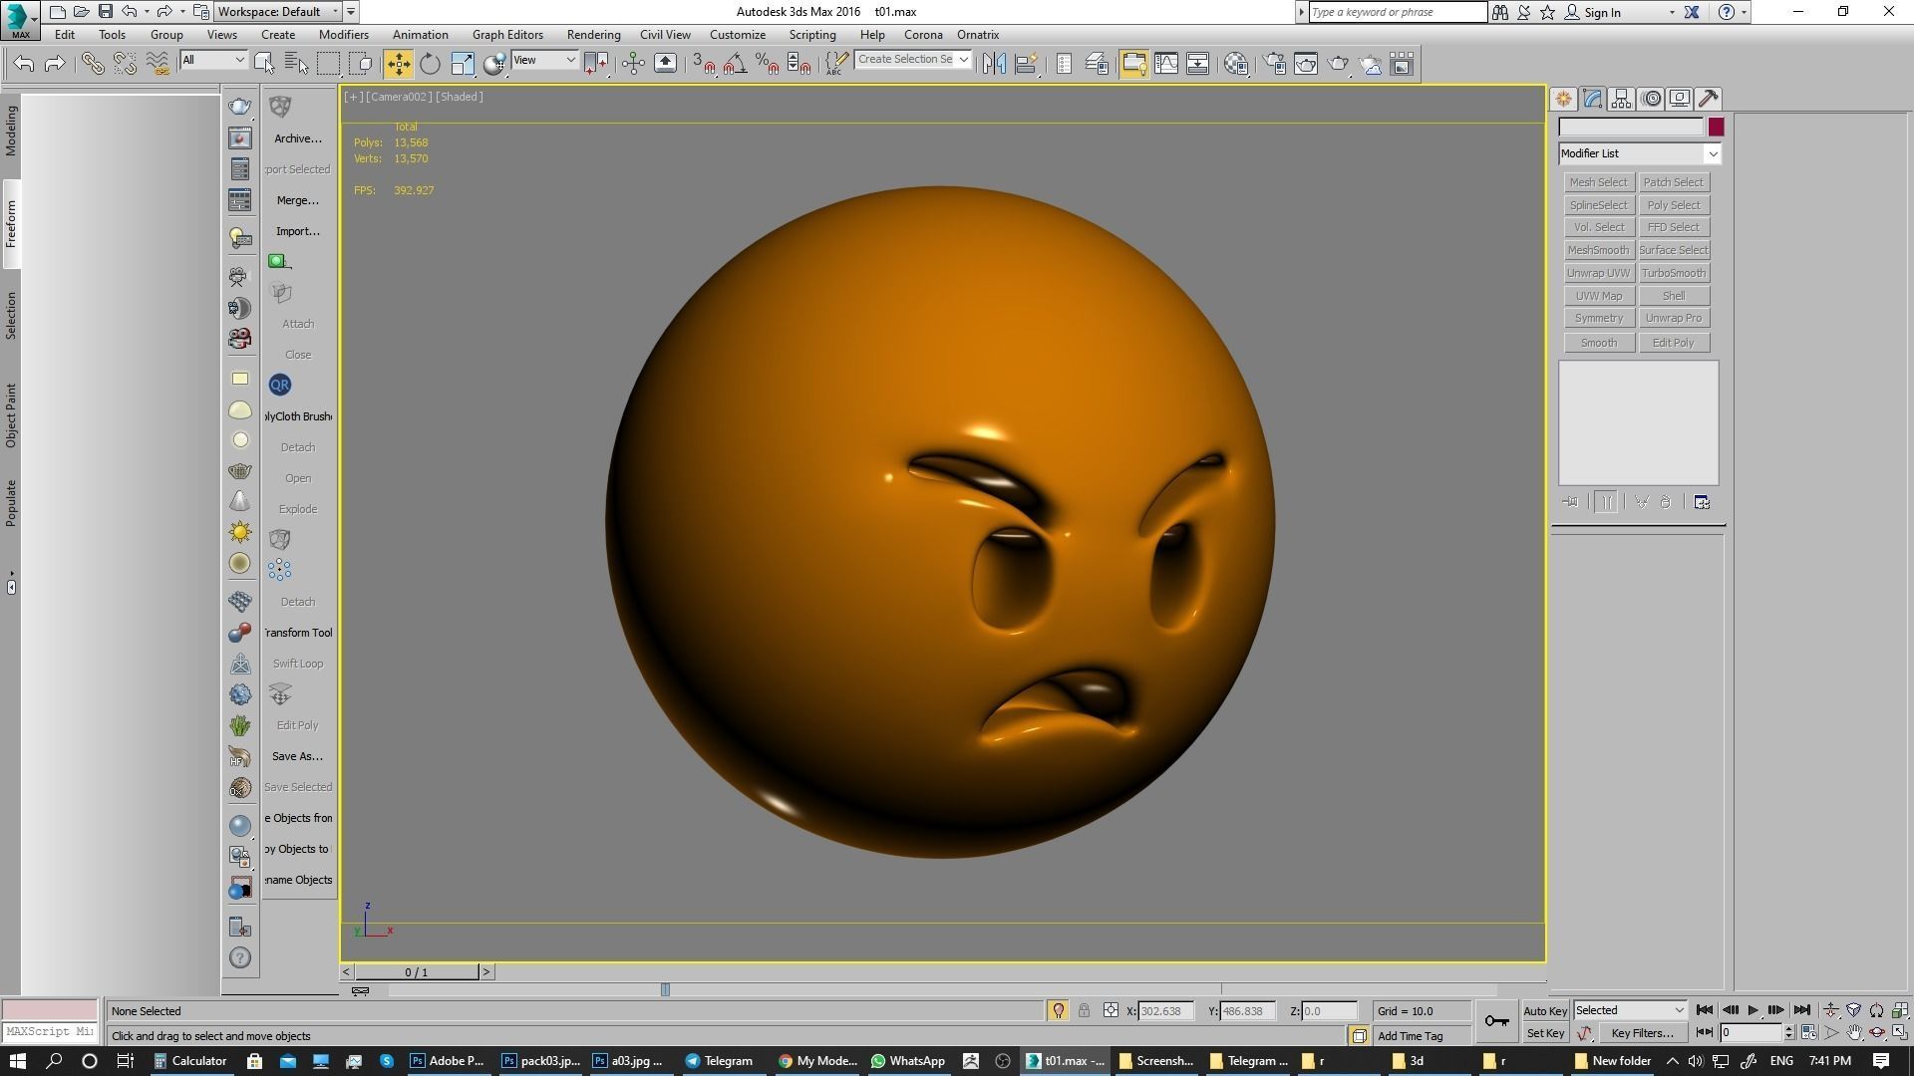This screenshot has height=1076, width=1914.
Task: Open the Align tool
Action: click(1026, 65)
